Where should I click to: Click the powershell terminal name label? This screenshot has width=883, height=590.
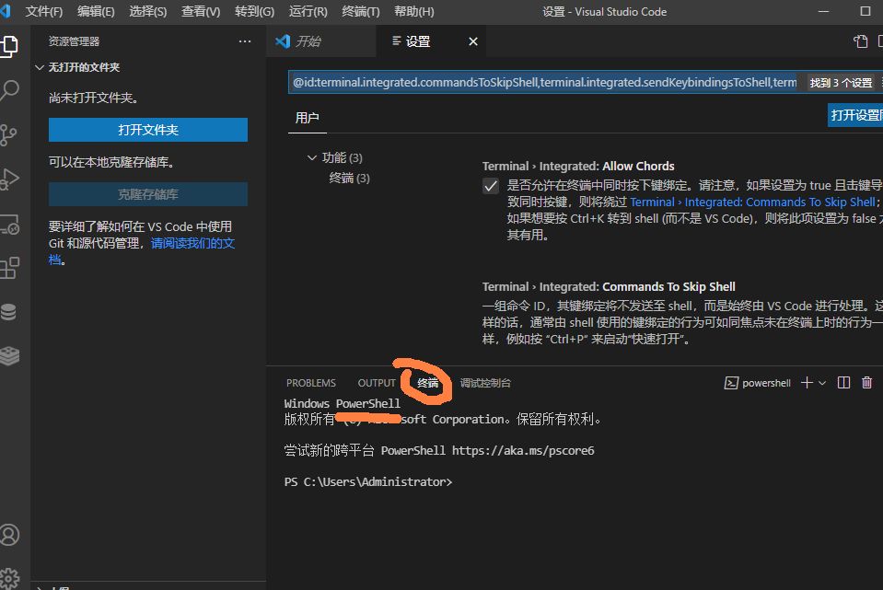coord(766,384)
